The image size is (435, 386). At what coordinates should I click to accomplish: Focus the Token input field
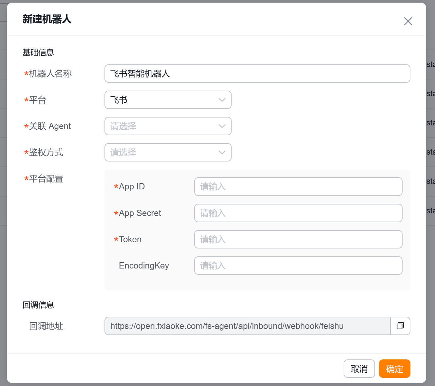[x=298, y=239]
